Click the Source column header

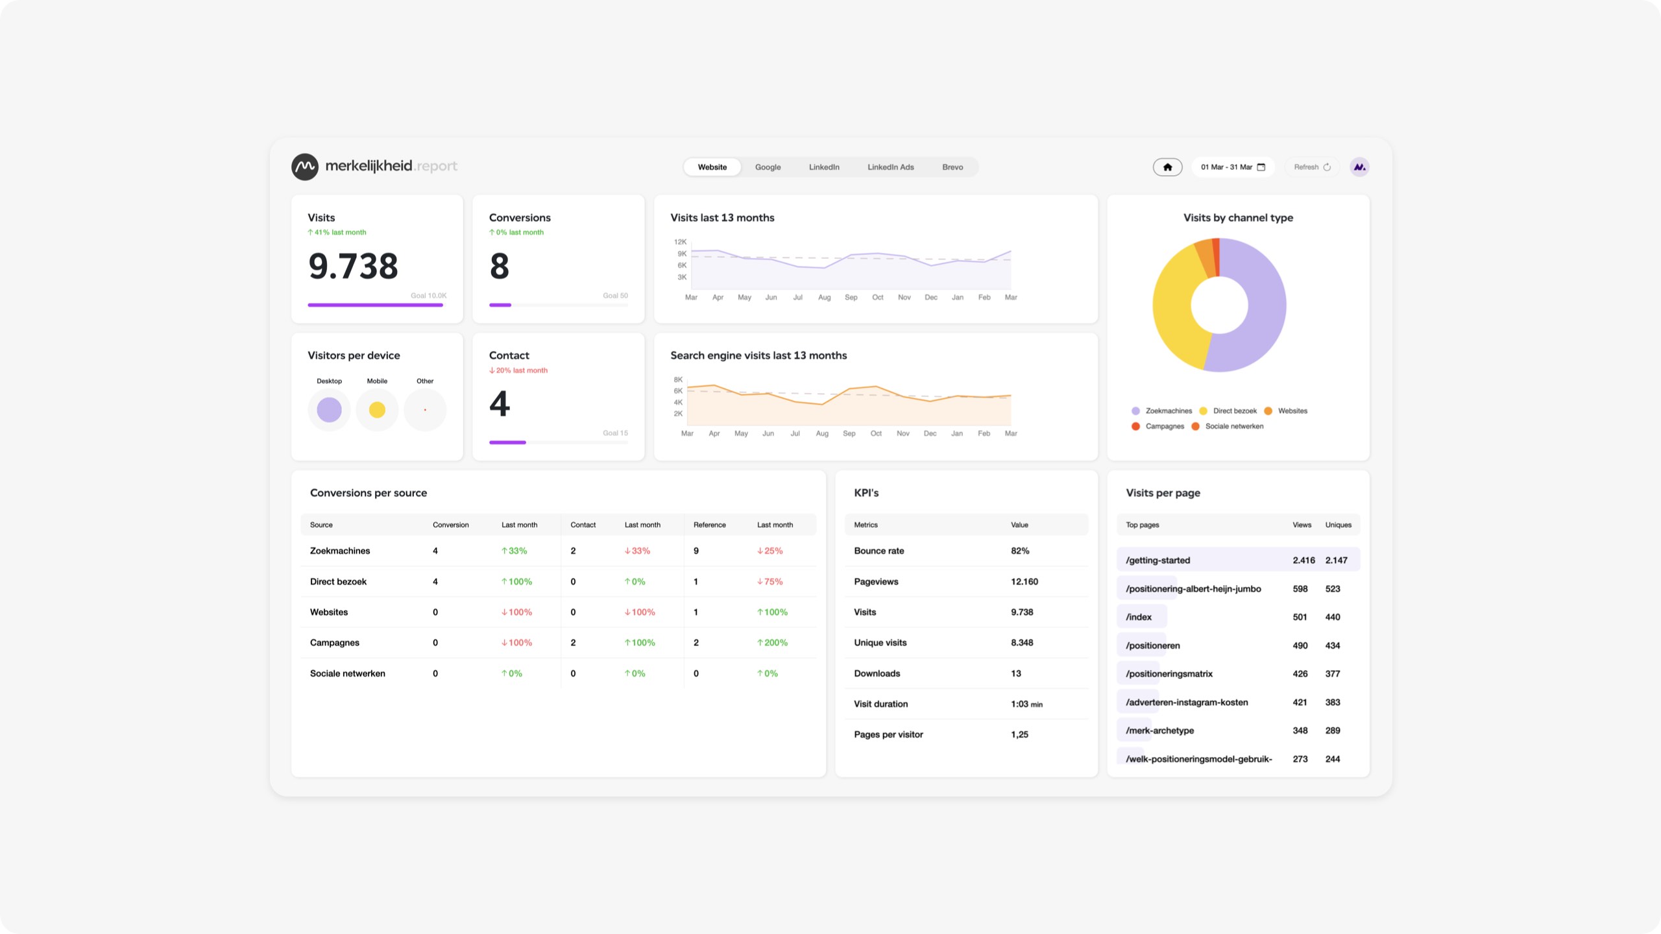click(321, 525)
